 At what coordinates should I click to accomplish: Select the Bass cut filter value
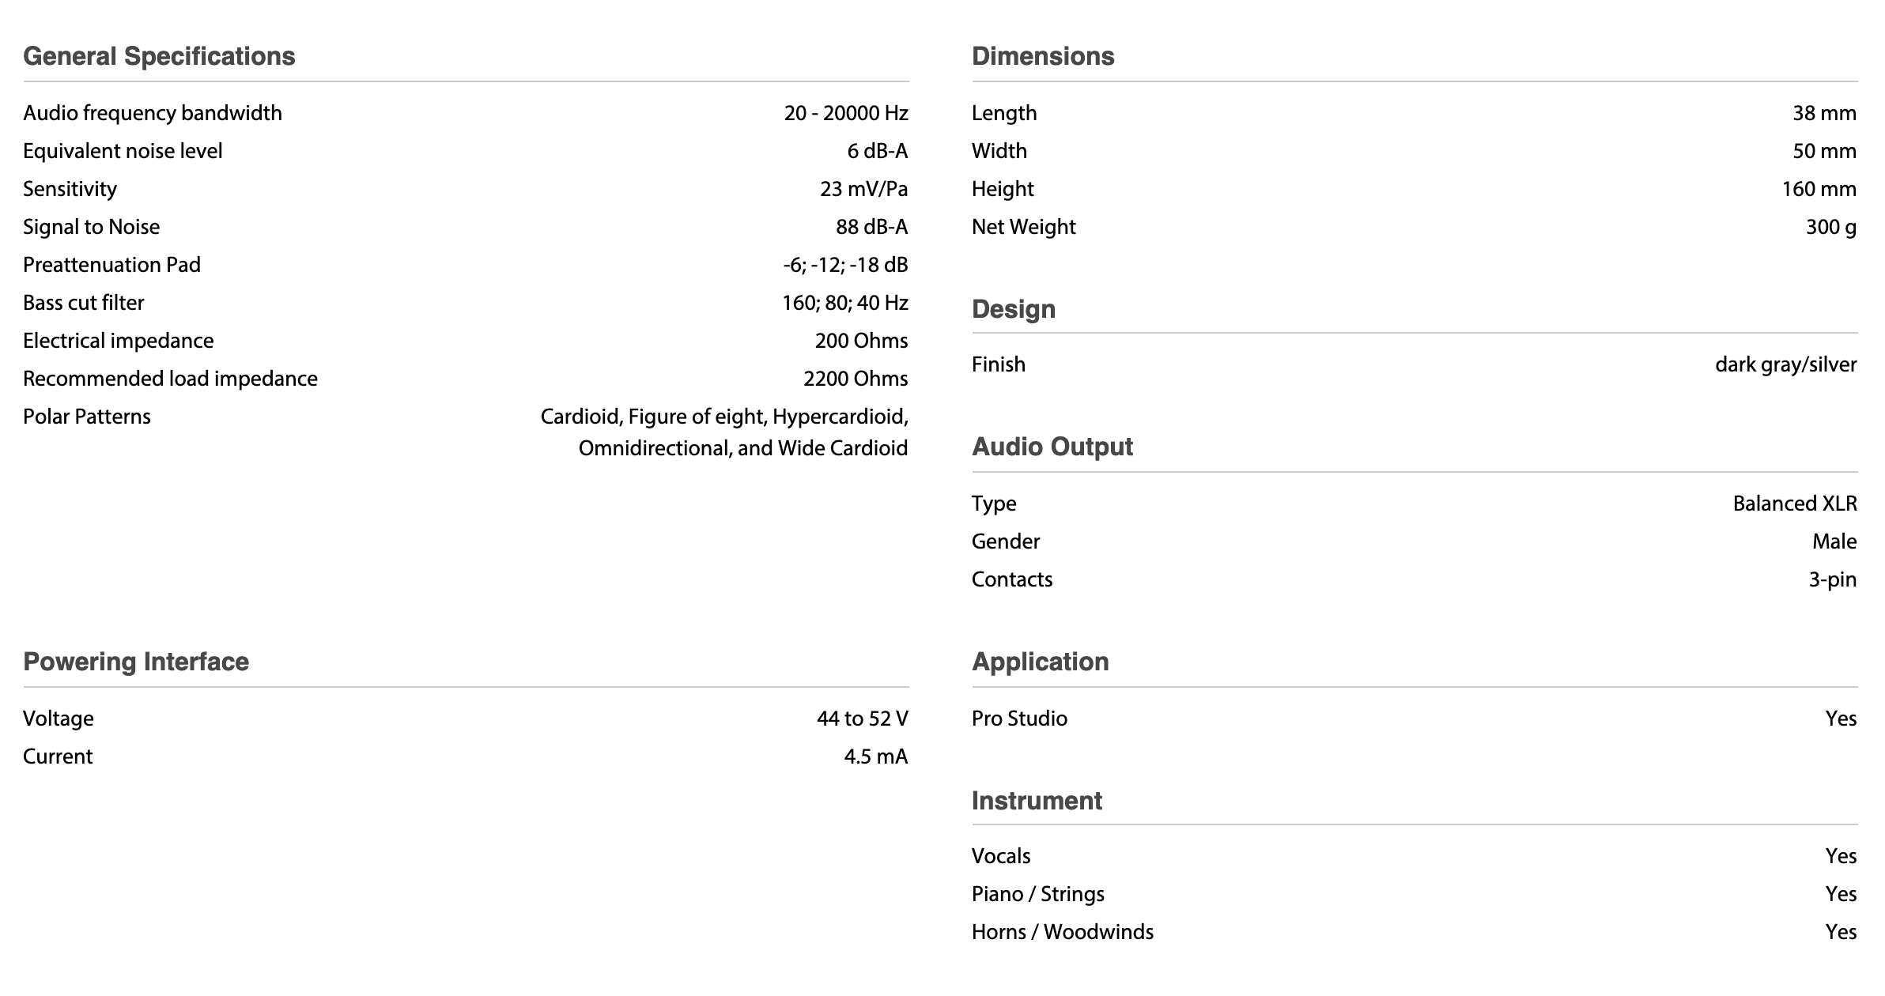pyautogui.click(x=844, y=303)
